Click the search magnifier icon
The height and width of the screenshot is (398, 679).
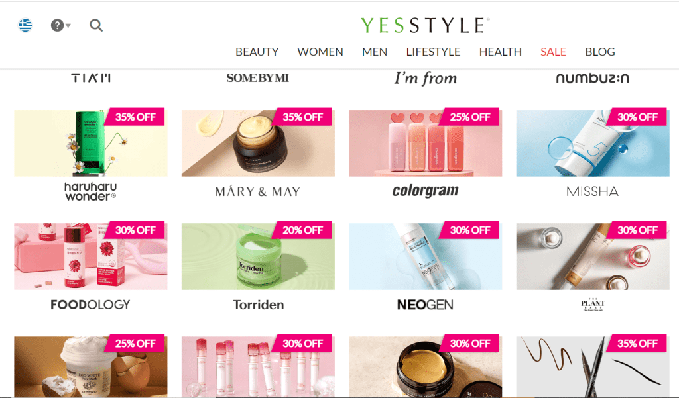point(96,26)
